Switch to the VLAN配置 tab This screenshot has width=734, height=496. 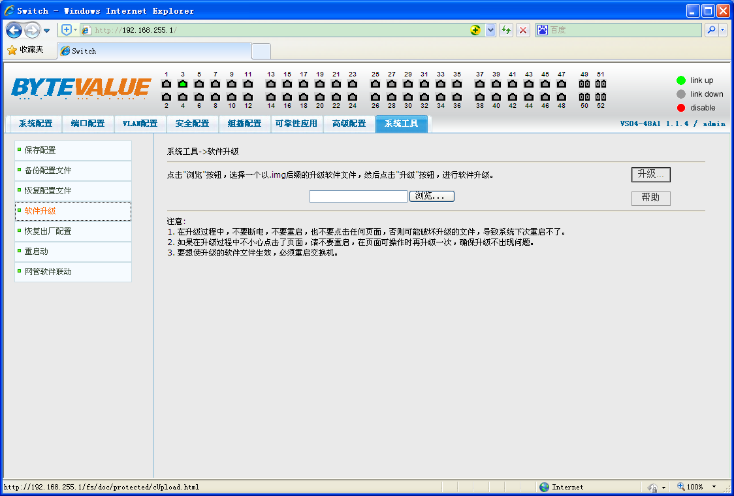coord(140,124)
